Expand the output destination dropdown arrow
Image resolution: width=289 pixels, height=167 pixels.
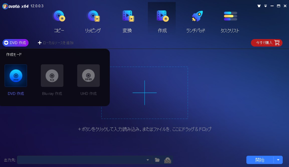[148, 160]
